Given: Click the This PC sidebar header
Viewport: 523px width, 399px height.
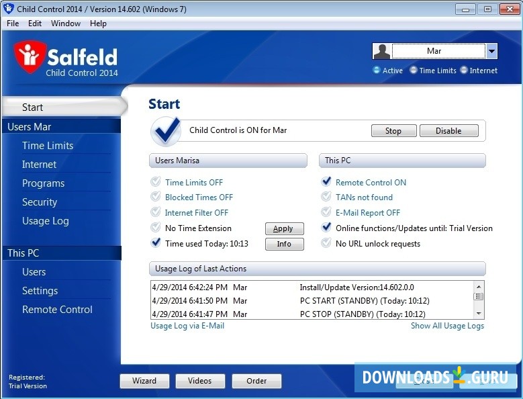Looking at the screenshot, I should (x=61, y=253).
